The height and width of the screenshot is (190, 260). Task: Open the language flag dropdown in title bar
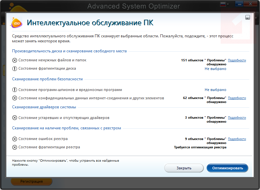224,4
